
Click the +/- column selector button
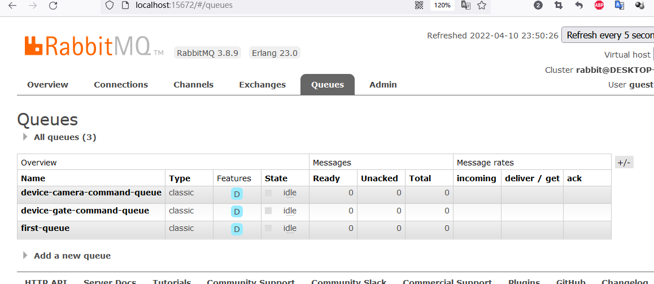(624, 162)
